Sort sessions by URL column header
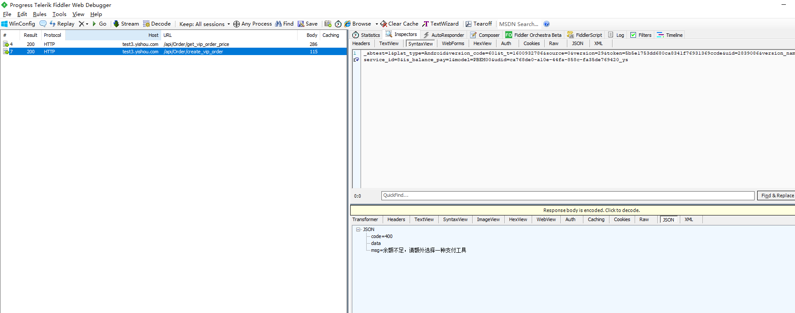This screenshot has height=313, width=795. pyautogui.click(x=229, y=35)
